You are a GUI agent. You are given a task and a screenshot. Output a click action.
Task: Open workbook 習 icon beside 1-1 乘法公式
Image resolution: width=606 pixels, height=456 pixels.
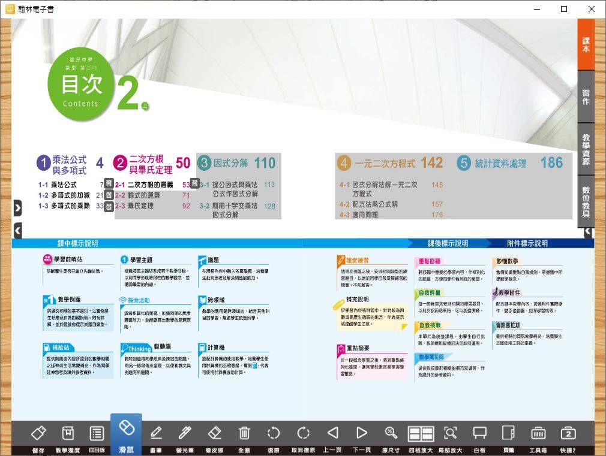109,183
